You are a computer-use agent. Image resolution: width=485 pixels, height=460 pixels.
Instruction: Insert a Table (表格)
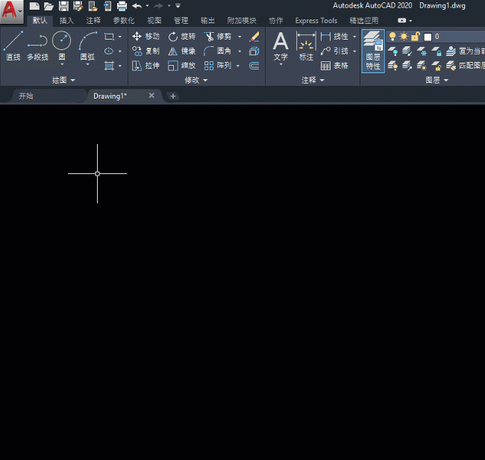pos(335,66)
